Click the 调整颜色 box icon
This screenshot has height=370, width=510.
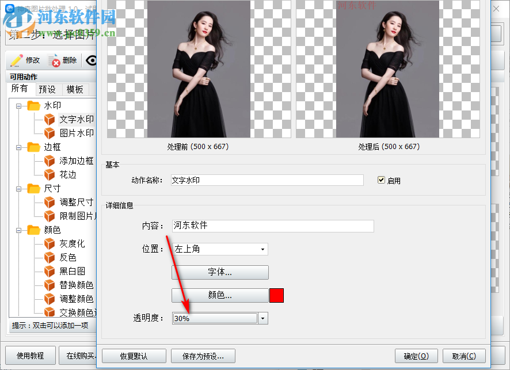click(50, 299)
